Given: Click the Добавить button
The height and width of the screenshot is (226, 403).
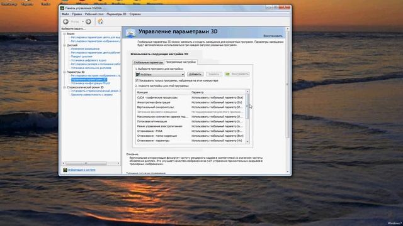Looking at the screenshot, I should pos(195,74).
